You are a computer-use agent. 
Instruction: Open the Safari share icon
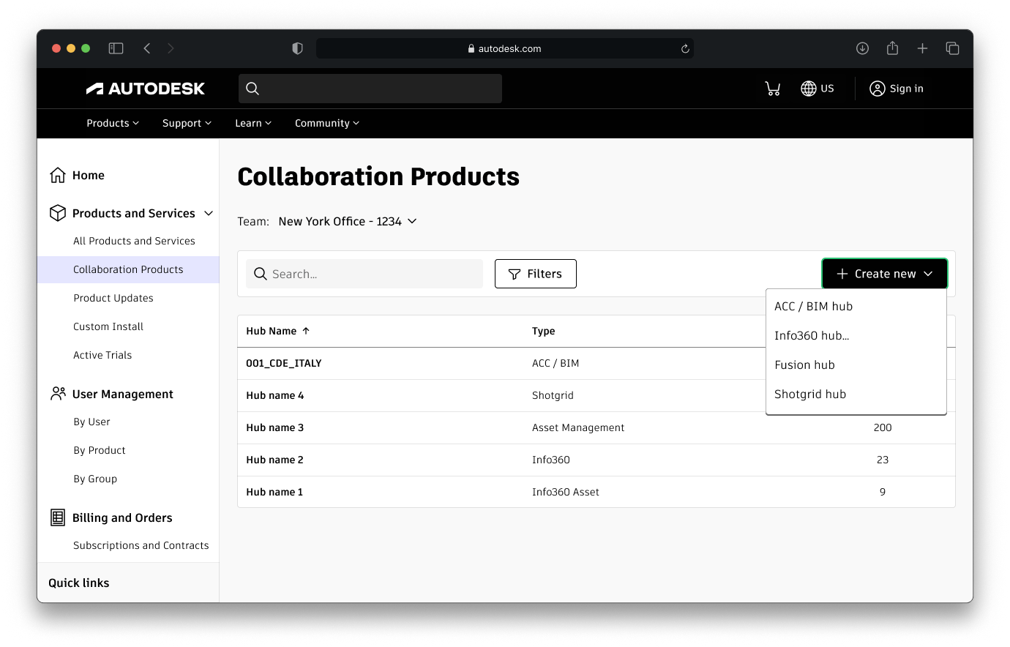(x=892, y=48)
